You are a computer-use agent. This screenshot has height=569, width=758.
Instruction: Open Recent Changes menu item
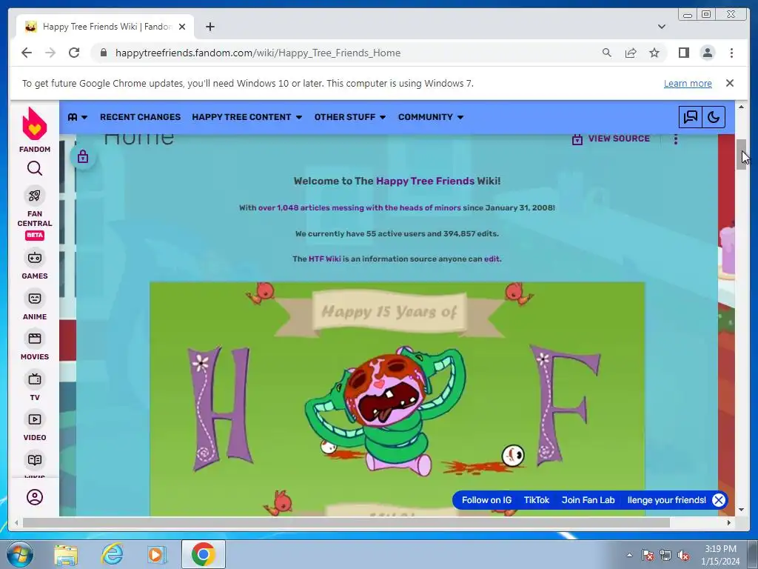click(140, 117)
